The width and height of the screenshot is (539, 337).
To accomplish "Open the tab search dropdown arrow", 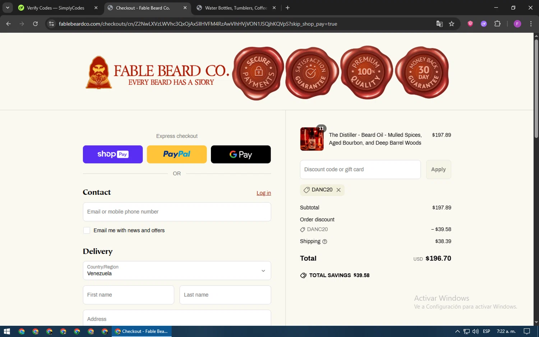I will [x=8, y=8].
